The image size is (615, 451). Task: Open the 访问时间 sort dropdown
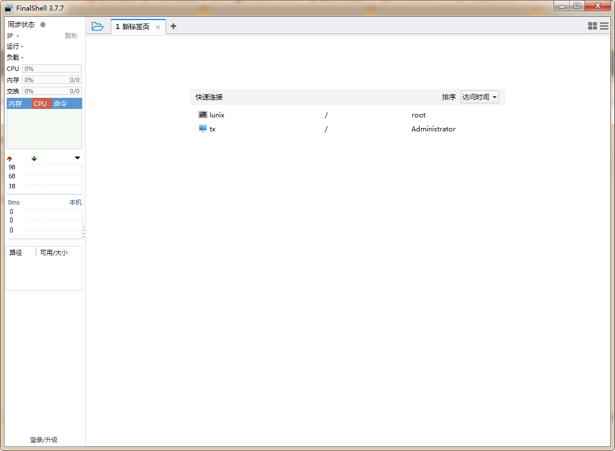point(479,97)
